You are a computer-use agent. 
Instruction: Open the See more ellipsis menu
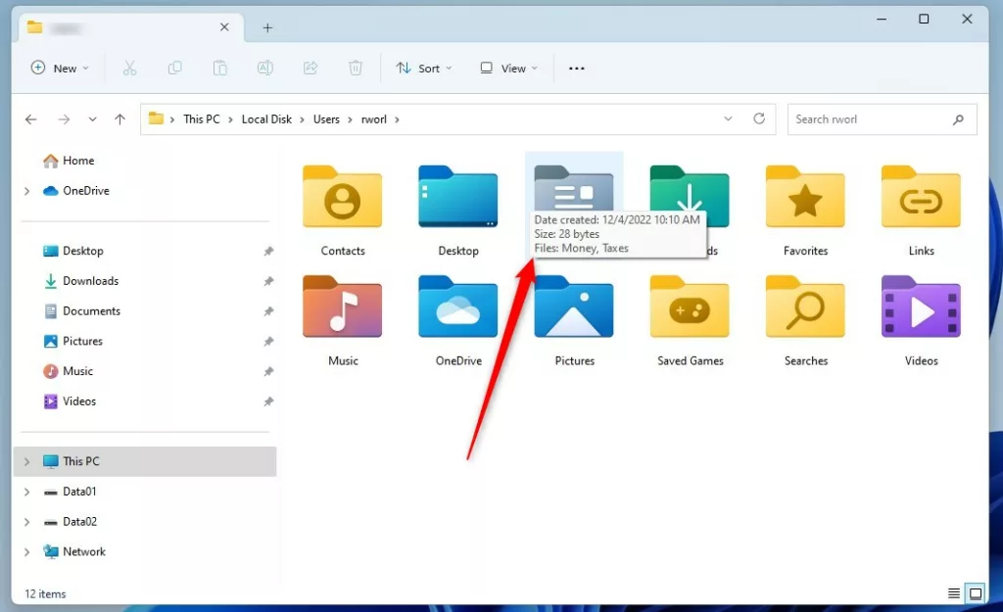click(x=577, y=69)
